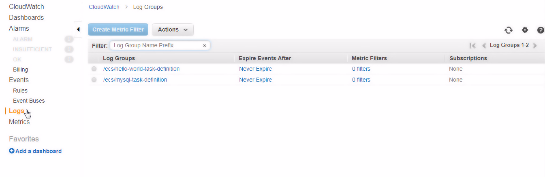Click the Expire Events After column header
The image size is (545, 177).
click(x=265, y=58)
